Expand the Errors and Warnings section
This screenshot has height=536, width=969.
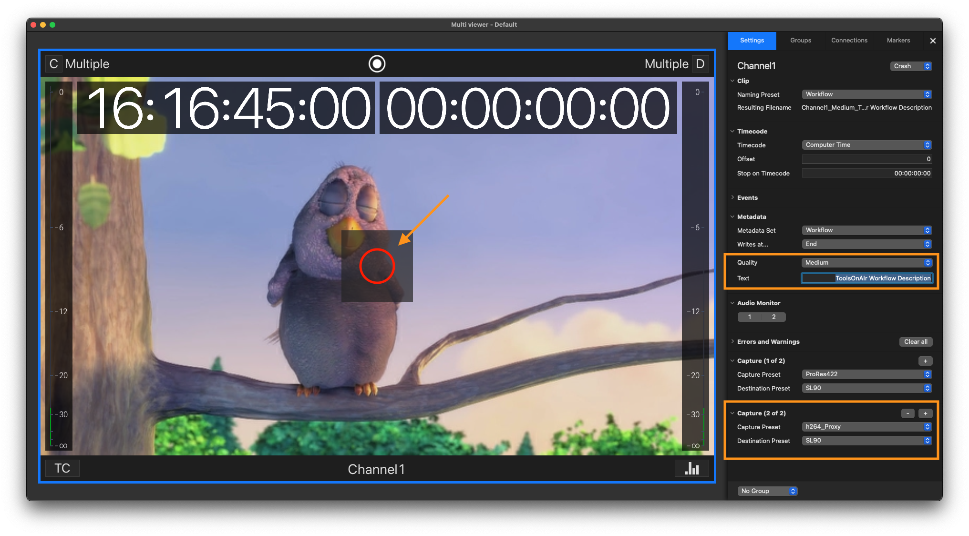(x=732, y=342)
